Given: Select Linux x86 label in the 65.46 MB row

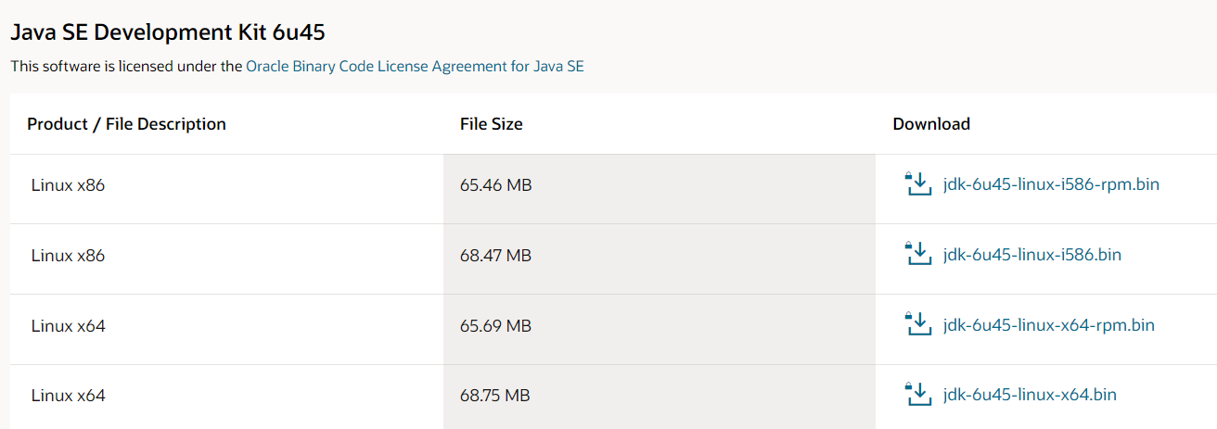Looking at the screenshot, I should pyautogui.click(x=68, y=185).
